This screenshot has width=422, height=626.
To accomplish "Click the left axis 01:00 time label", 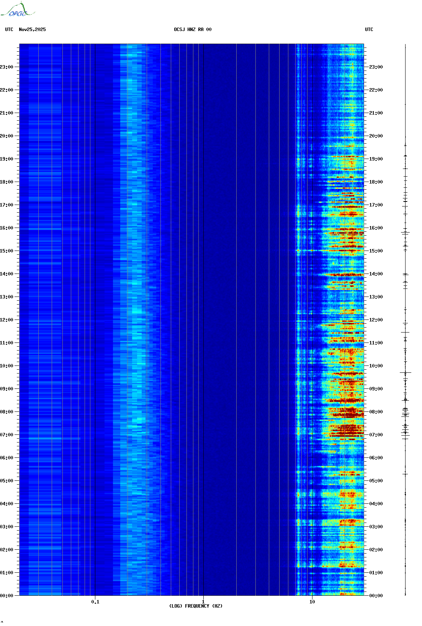I will click(x=7, y=573).
